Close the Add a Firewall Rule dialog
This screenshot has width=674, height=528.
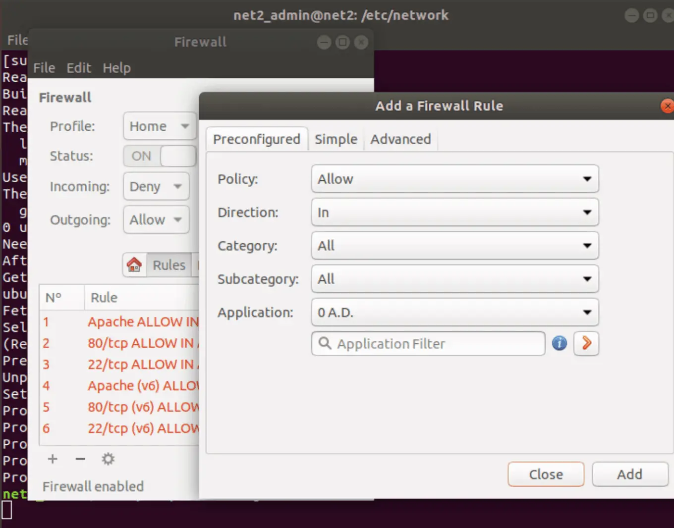pyautogui.click(x=667, y=106)
